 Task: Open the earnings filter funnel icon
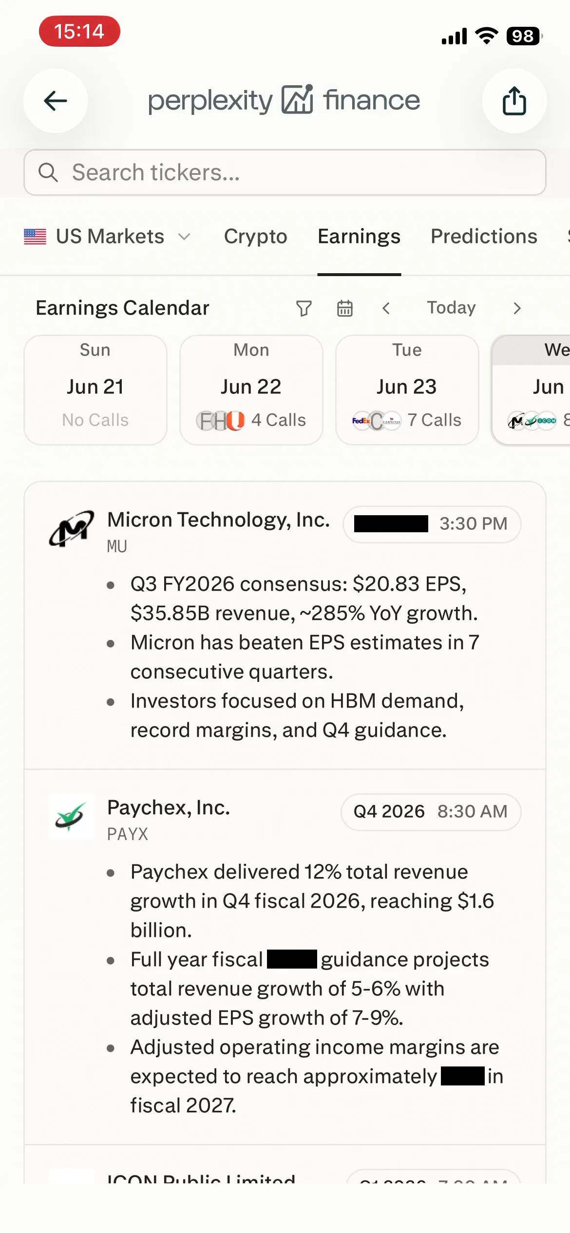pos(304,308)
